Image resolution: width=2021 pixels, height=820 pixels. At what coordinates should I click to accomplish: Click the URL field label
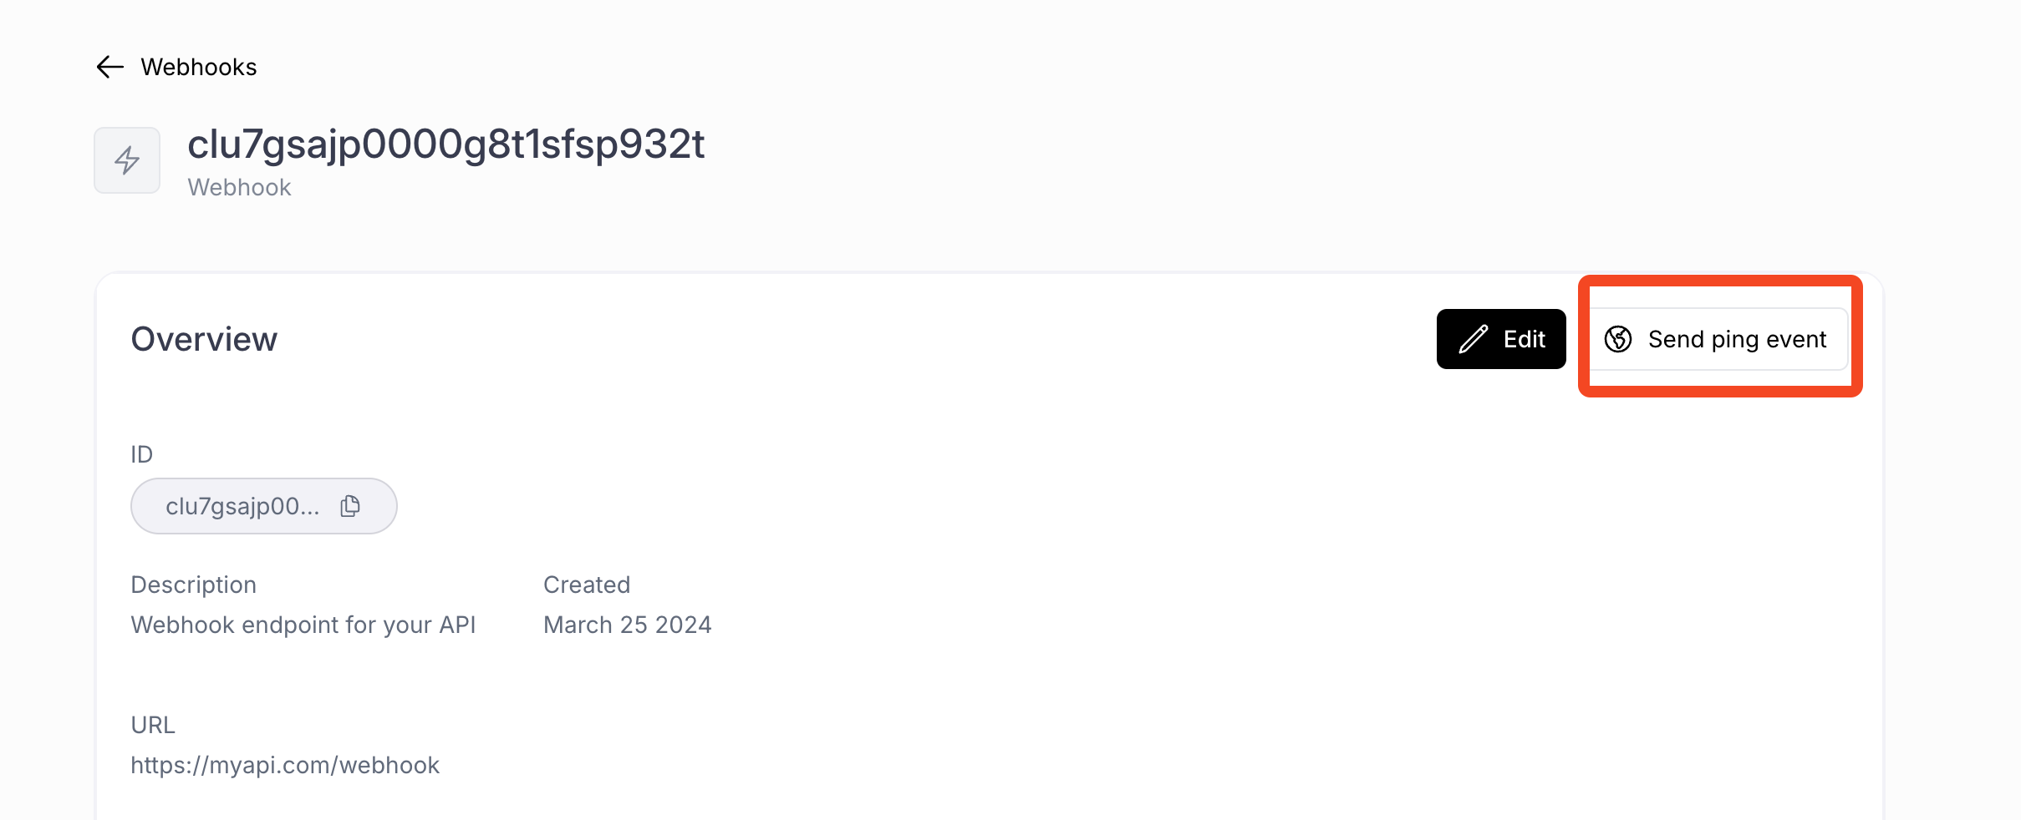click(153, 725)
